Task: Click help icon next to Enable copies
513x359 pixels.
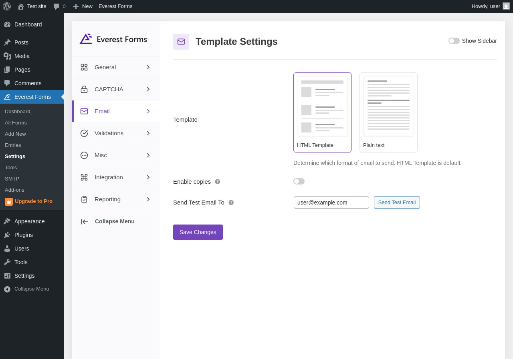Action: click(218, 182)
